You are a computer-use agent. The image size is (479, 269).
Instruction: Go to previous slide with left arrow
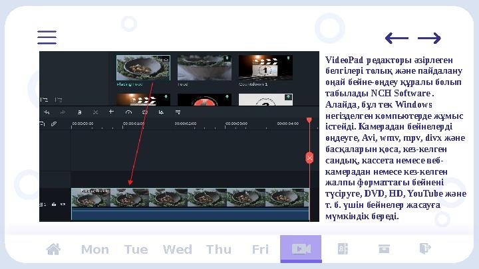tap(397, 38)
